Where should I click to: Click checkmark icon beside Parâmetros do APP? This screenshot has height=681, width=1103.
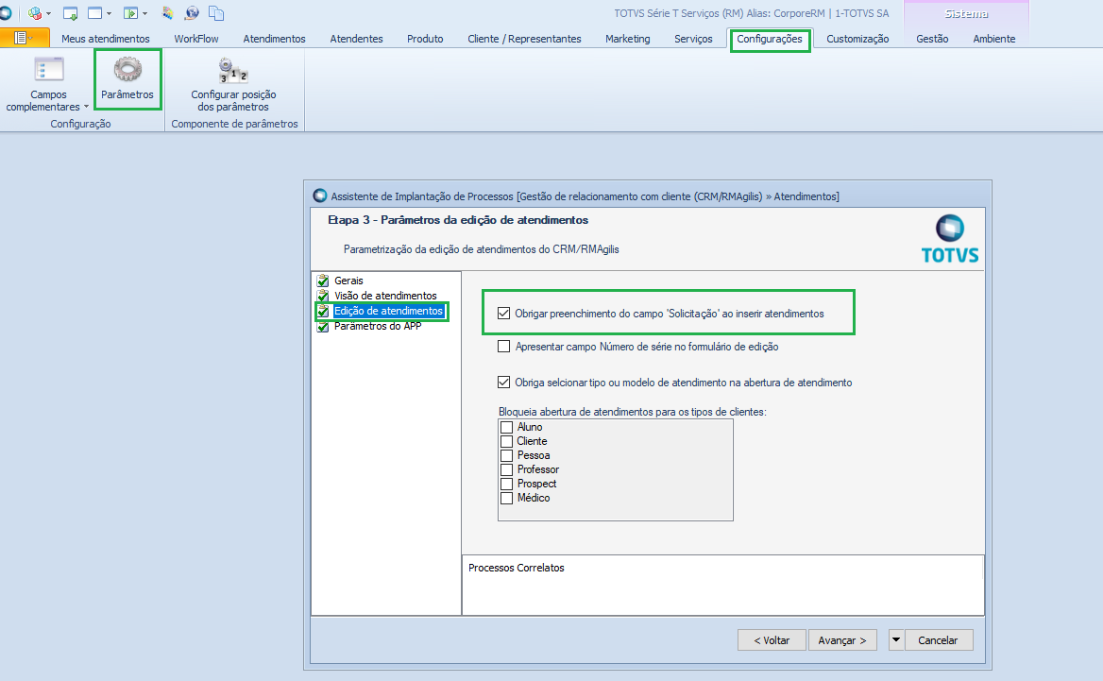click(x=323, y=327)
